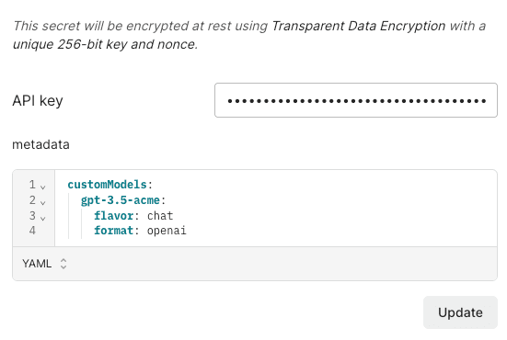This screenshot has width=507, height=340.
Task: Click the unique 256-bit key and nonce text
Action: (x=105, y=44)
